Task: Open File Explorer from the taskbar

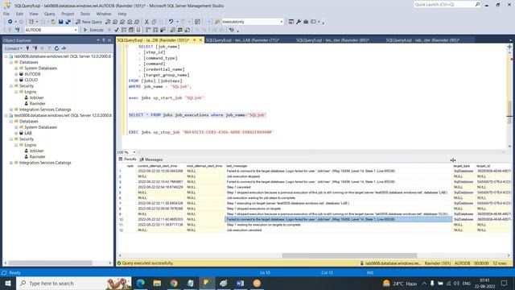Action: 157,283
